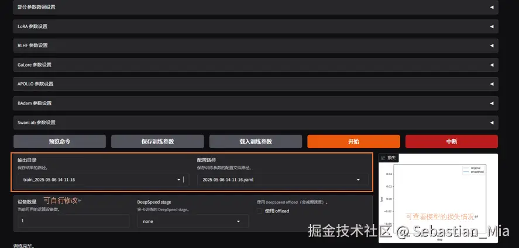Abort training with the 中断 button
Image resolution: width=519 pixels, height=248 pixels.
click(452, 141)
